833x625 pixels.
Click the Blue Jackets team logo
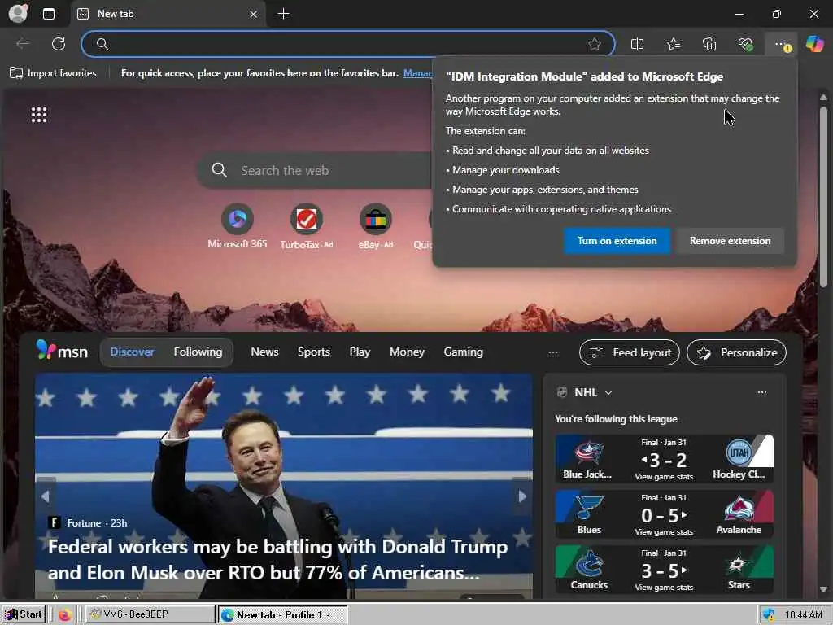pyautogui.click(x=588, y=453)
